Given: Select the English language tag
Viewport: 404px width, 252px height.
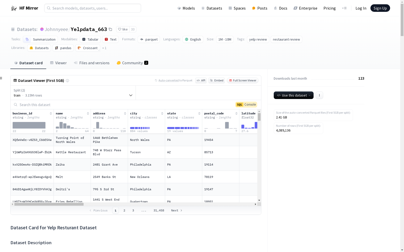Looking at the screenshot, I should click(x=193, y=39).
